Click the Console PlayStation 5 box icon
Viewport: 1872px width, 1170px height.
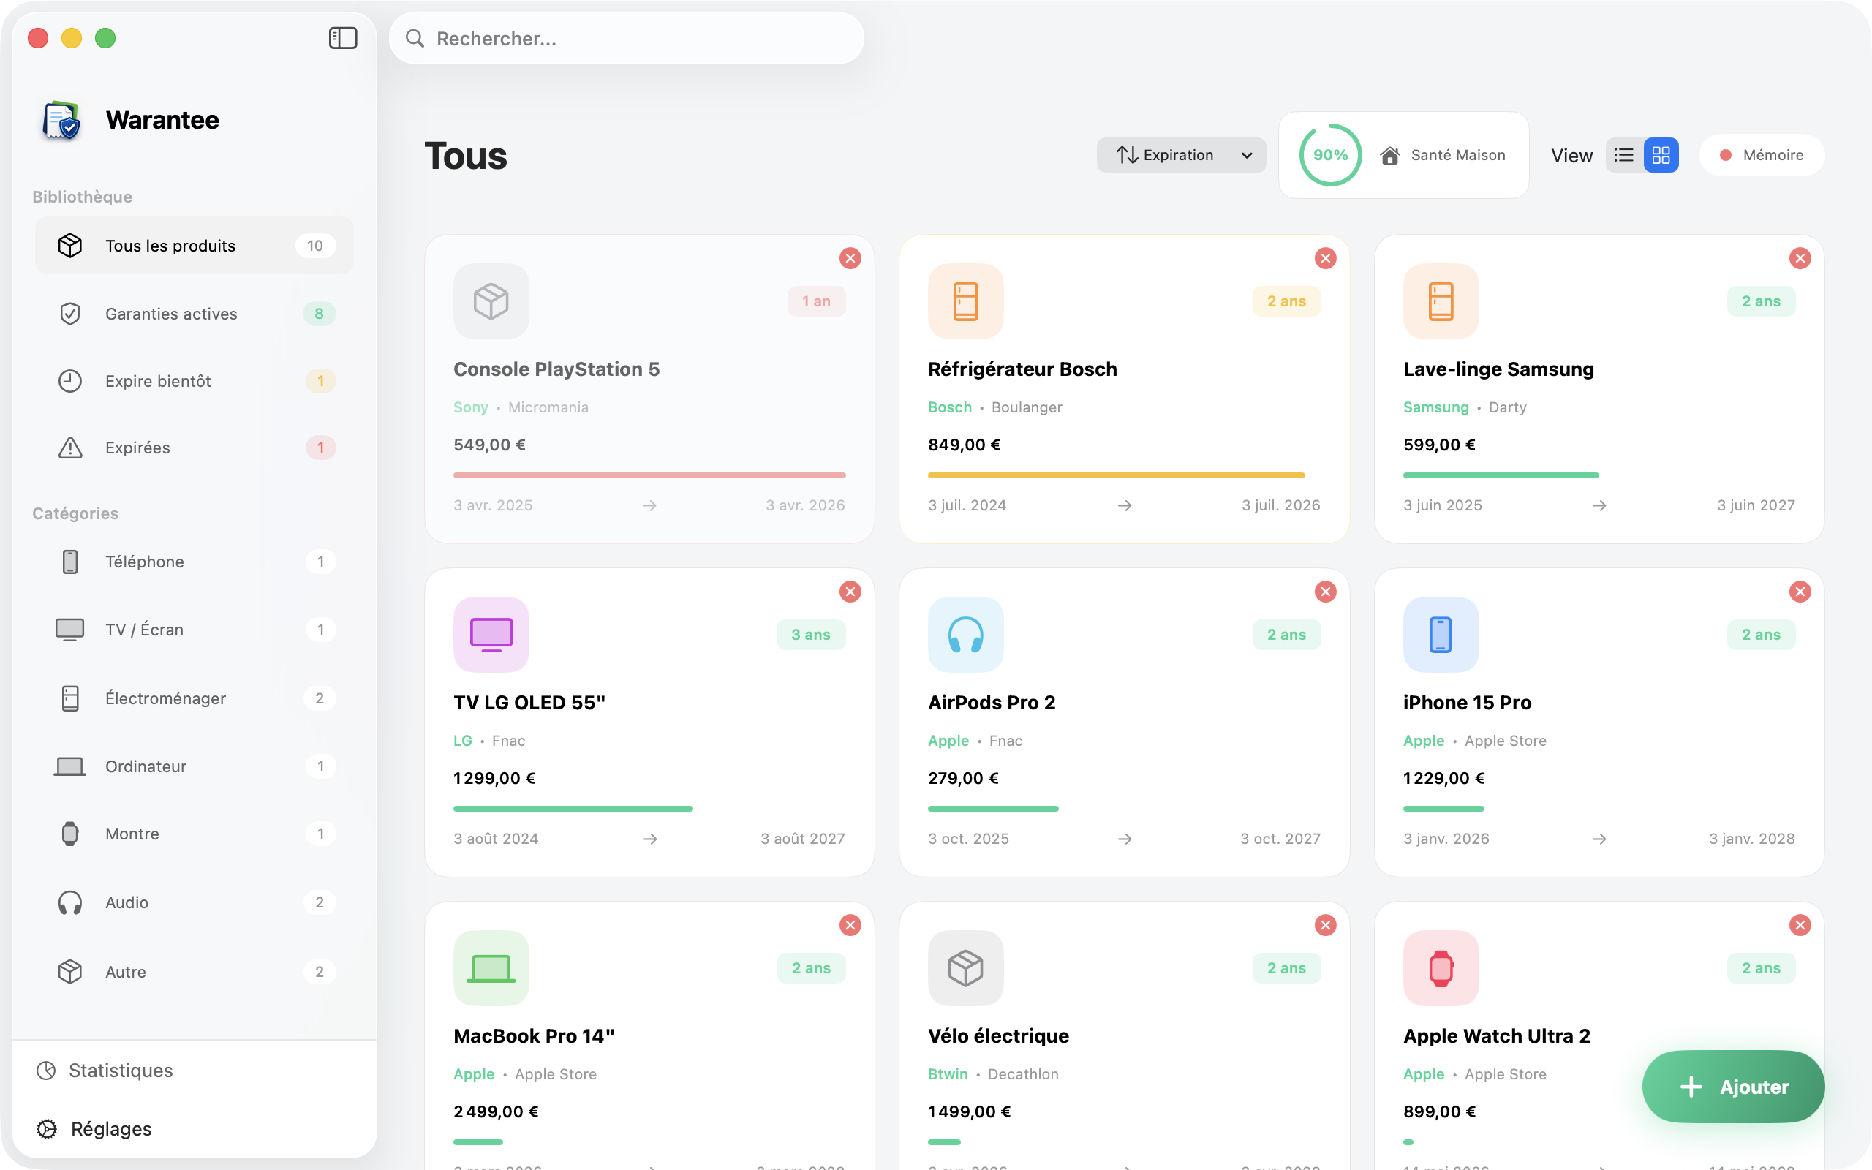[491, 301]
